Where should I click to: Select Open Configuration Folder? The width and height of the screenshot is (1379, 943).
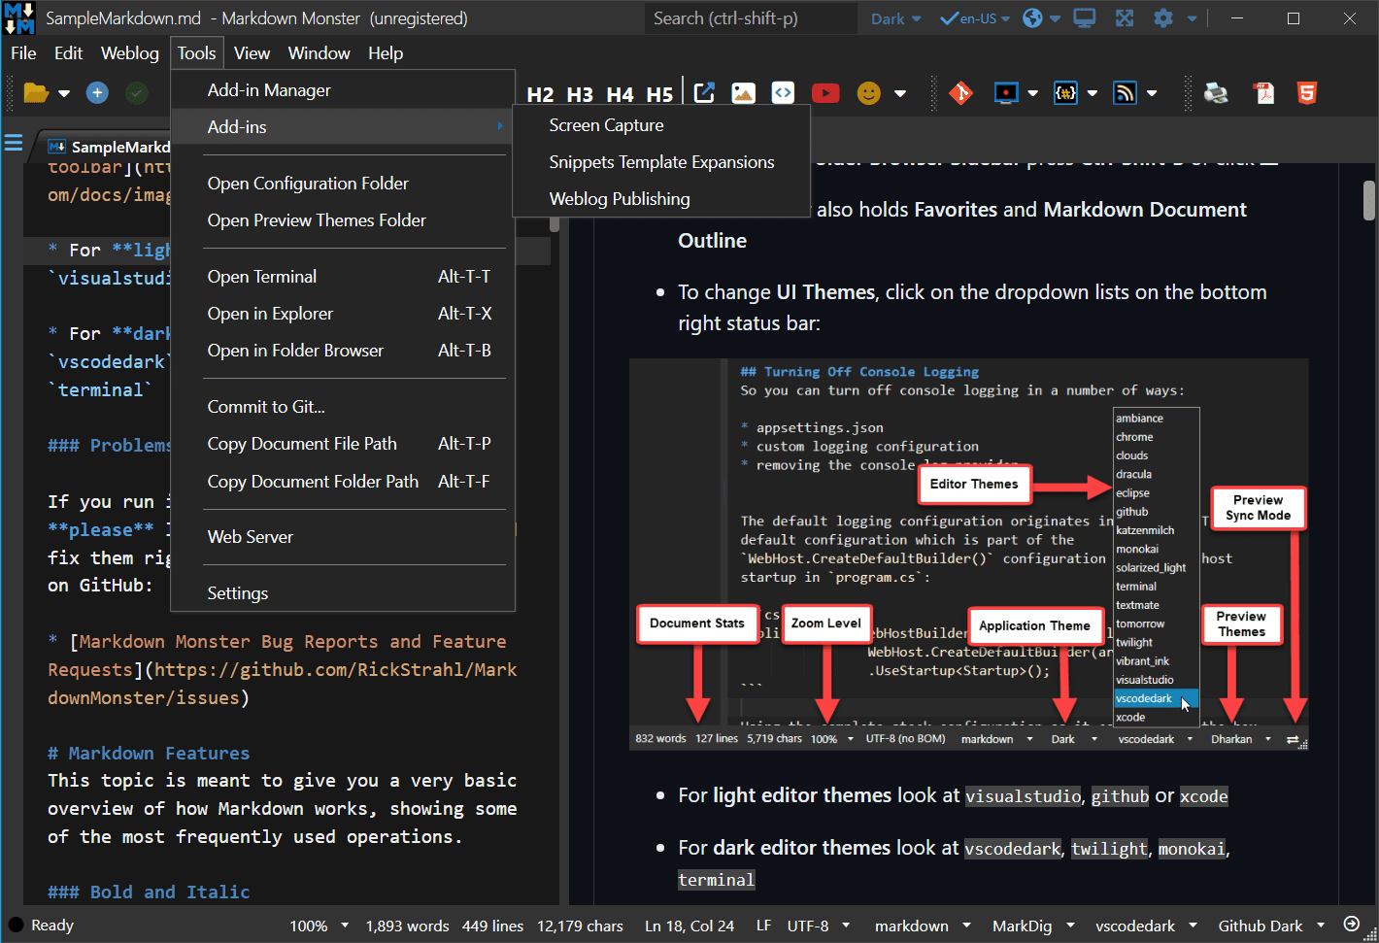(x=343, y=184)
